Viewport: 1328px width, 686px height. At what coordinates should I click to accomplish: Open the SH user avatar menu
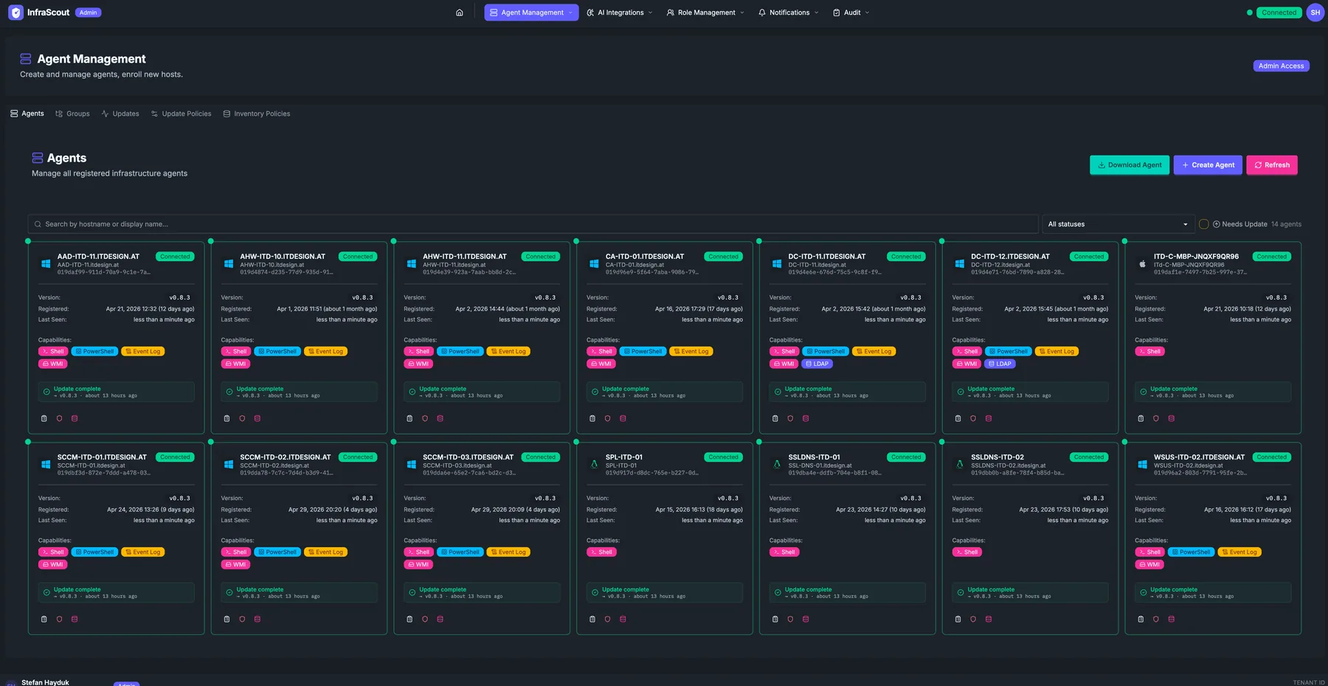click(x=1315, y=13)
